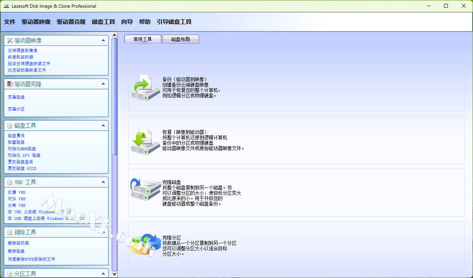Minimize the Lazesoft window
The width and height of the screenshot is (473, 278).
428,6
